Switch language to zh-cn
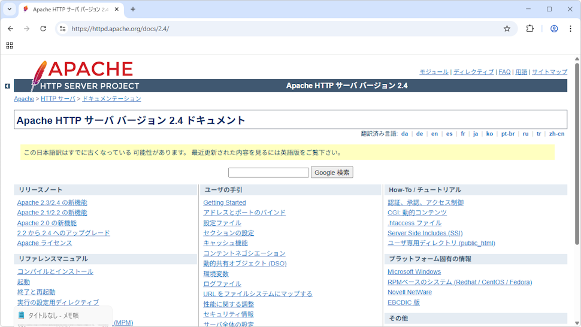 coord(557,134)
